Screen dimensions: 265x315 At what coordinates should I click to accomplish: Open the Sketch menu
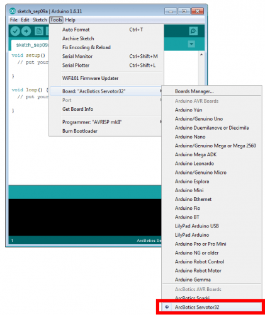40,20
